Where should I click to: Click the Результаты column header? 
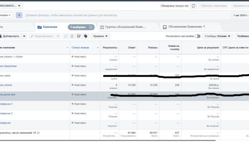(110, 48)
